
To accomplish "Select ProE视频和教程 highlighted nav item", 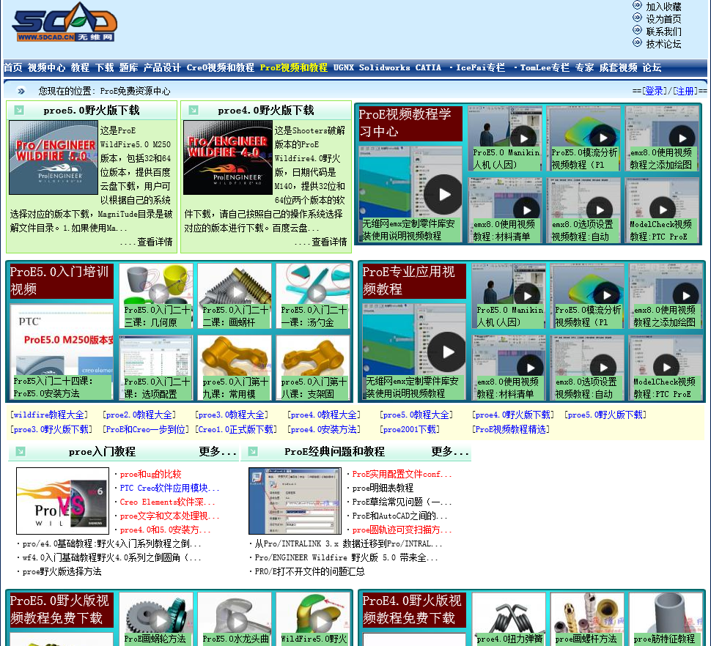I will tap(293, 67).
